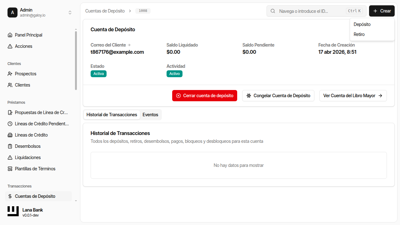Click the Prospectos user-plus icon
The width and height of the screenshot is (400, 225).
pyautogui.click(x=10, y=74)
